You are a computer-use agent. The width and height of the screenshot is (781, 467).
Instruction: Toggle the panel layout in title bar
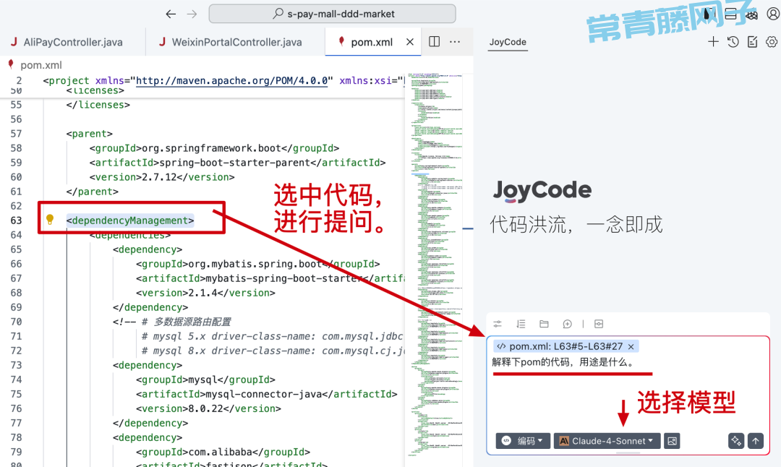pos(730,14)
